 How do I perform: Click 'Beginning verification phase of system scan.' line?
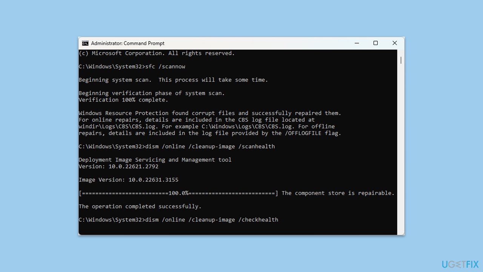pos(152,93)
